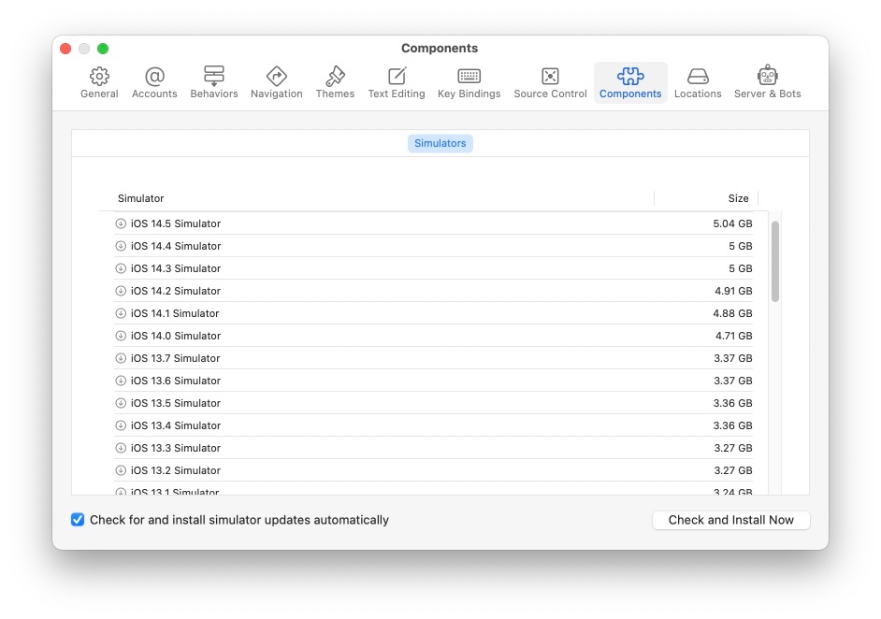Open the Key Bindings preferences
The height and width of the screenshot is (619, 881).
469,82
